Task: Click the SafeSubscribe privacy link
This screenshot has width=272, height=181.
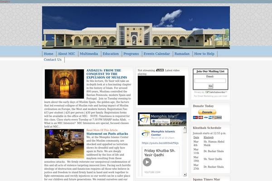Action: tap(216, 92)
